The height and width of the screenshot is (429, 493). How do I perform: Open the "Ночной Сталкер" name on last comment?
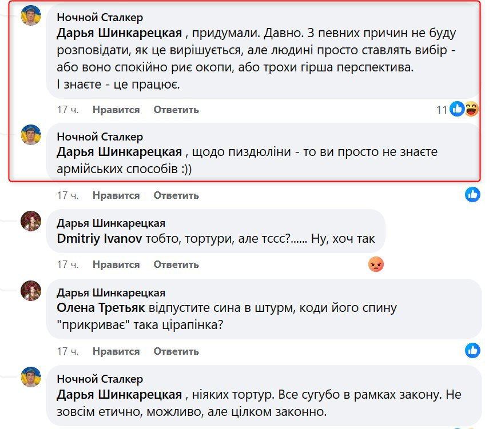coord(100,379)
